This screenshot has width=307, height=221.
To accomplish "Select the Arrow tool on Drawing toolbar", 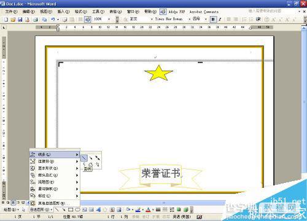I will pyautogui.click(x=64, y=209).
